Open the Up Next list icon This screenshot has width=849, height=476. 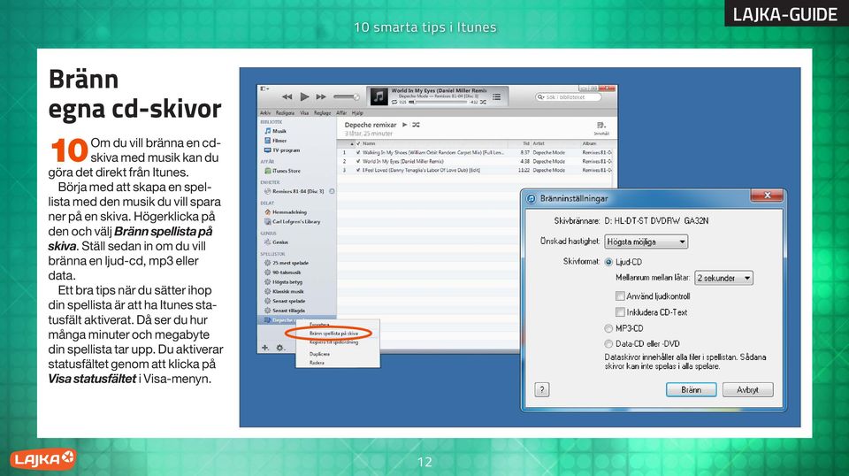(x=496, y=96)
